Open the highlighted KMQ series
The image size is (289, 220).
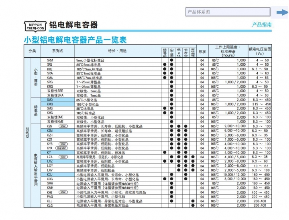point(58,104)
